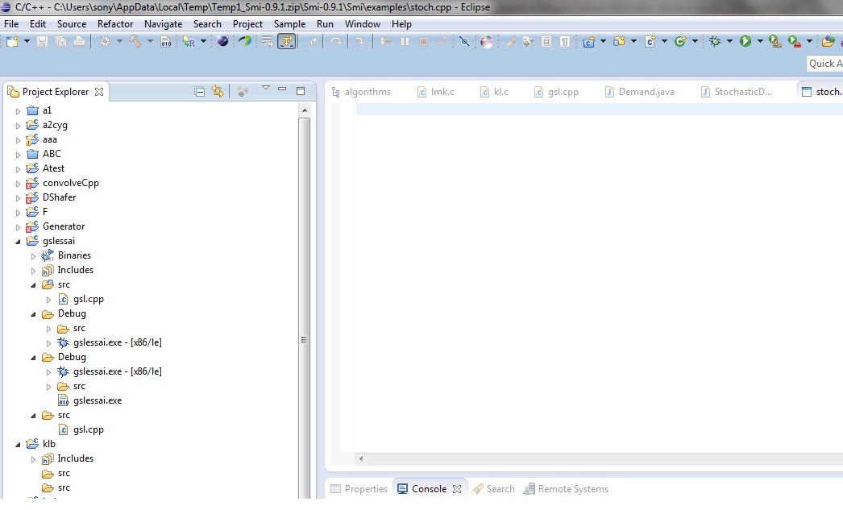
Task: Click the New C++ class icon
Action: tap(680, 41)
